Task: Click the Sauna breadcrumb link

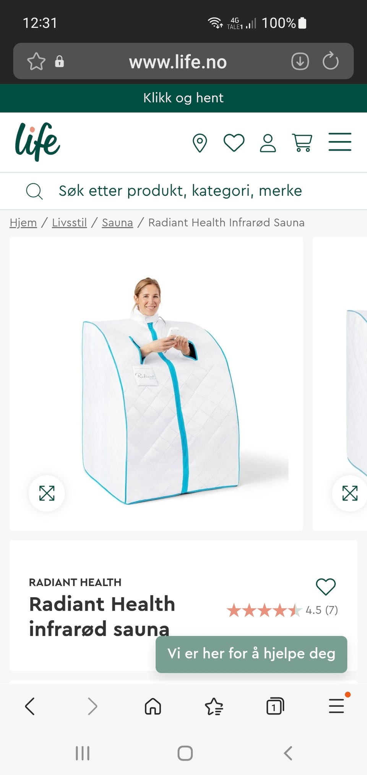Action: (117, 223)
